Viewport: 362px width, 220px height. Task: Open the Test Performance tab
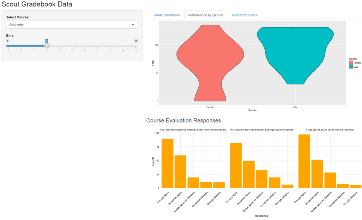click(x=244, y=15)
